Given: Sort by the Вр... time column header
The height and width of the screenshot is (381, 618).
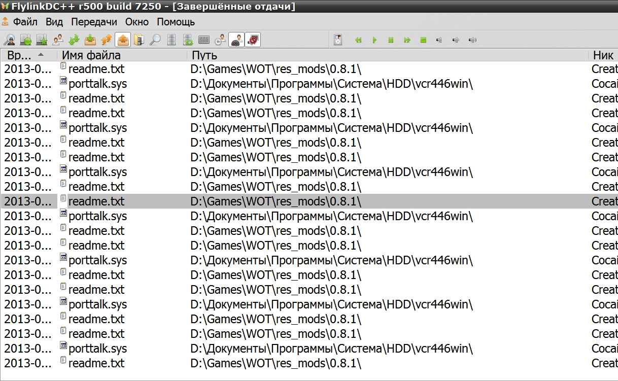Looking at the screenshot, I should pyautogui.click(x=29, y=55).
